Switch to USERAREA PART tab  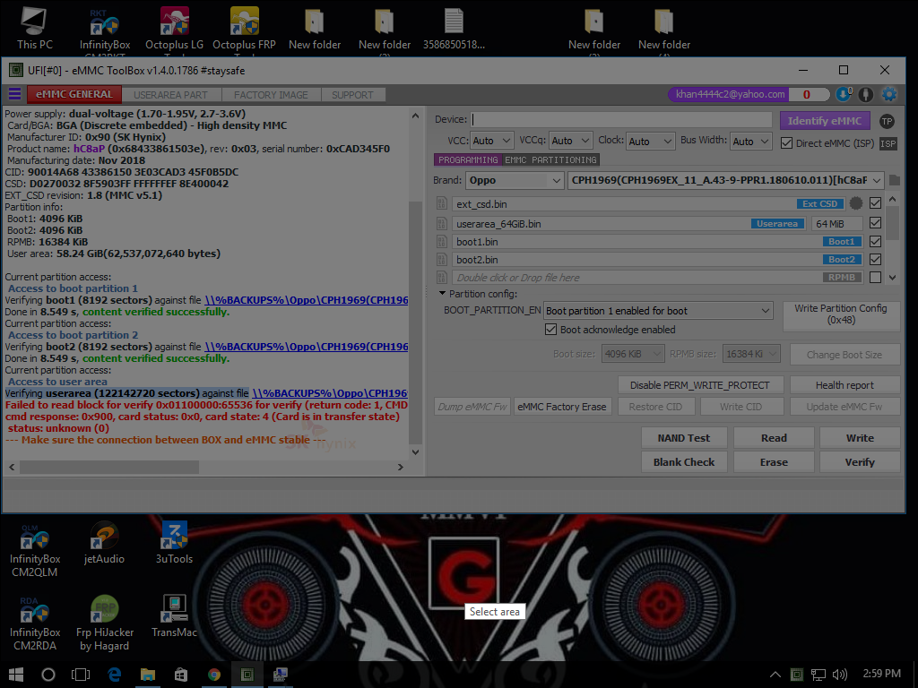click(170, 95)
